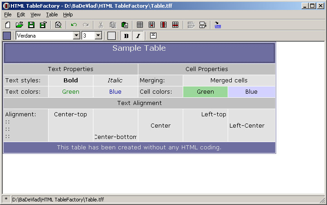Select the Text Properties cell
Screen dimensions: 327x205
[71, 69]
